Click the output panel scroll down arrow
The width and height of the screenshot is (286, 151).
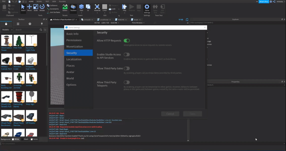pyautogui.click(x=188, y=140)
